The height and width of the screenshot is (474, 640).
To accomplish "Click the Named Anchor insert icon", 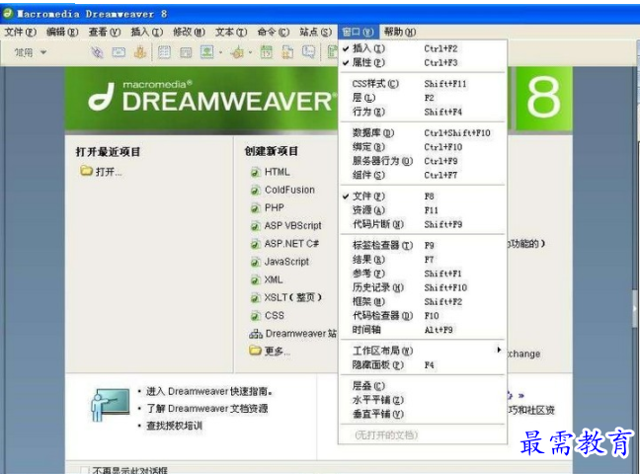I will click(140, 52).
